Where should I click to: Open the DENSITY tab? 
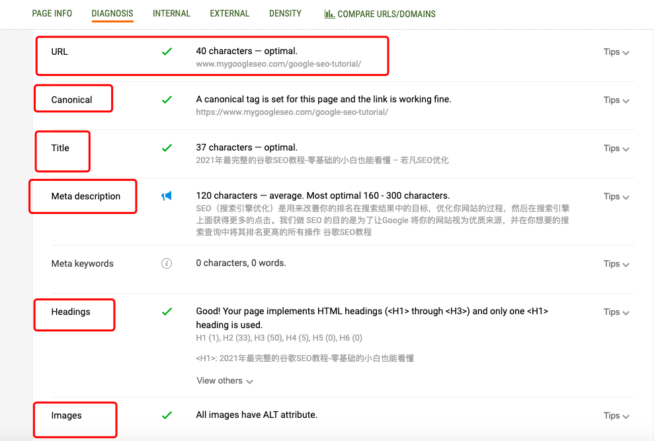click(285, 13)
